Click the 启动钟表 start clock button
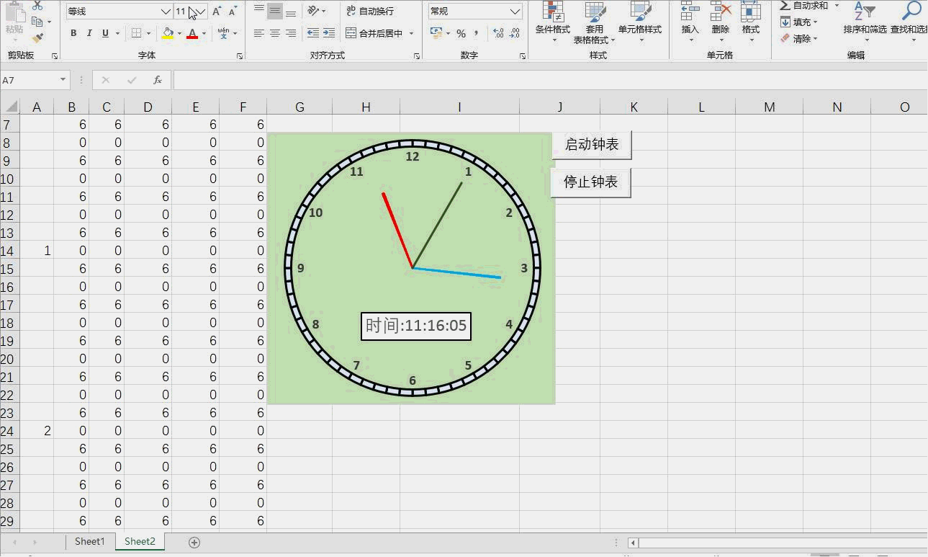Screen dimensions: 928x557 [x=592, y=145]
